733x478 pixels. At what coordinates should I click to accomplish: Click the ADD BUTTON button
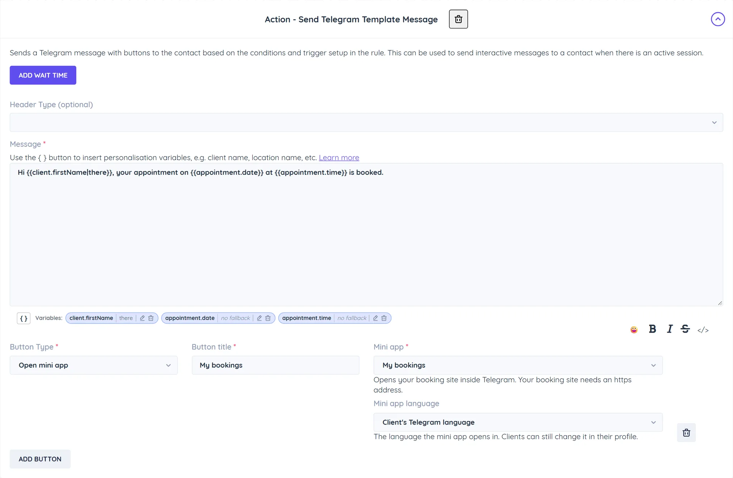pyautogui.click(x=40, y=459)
